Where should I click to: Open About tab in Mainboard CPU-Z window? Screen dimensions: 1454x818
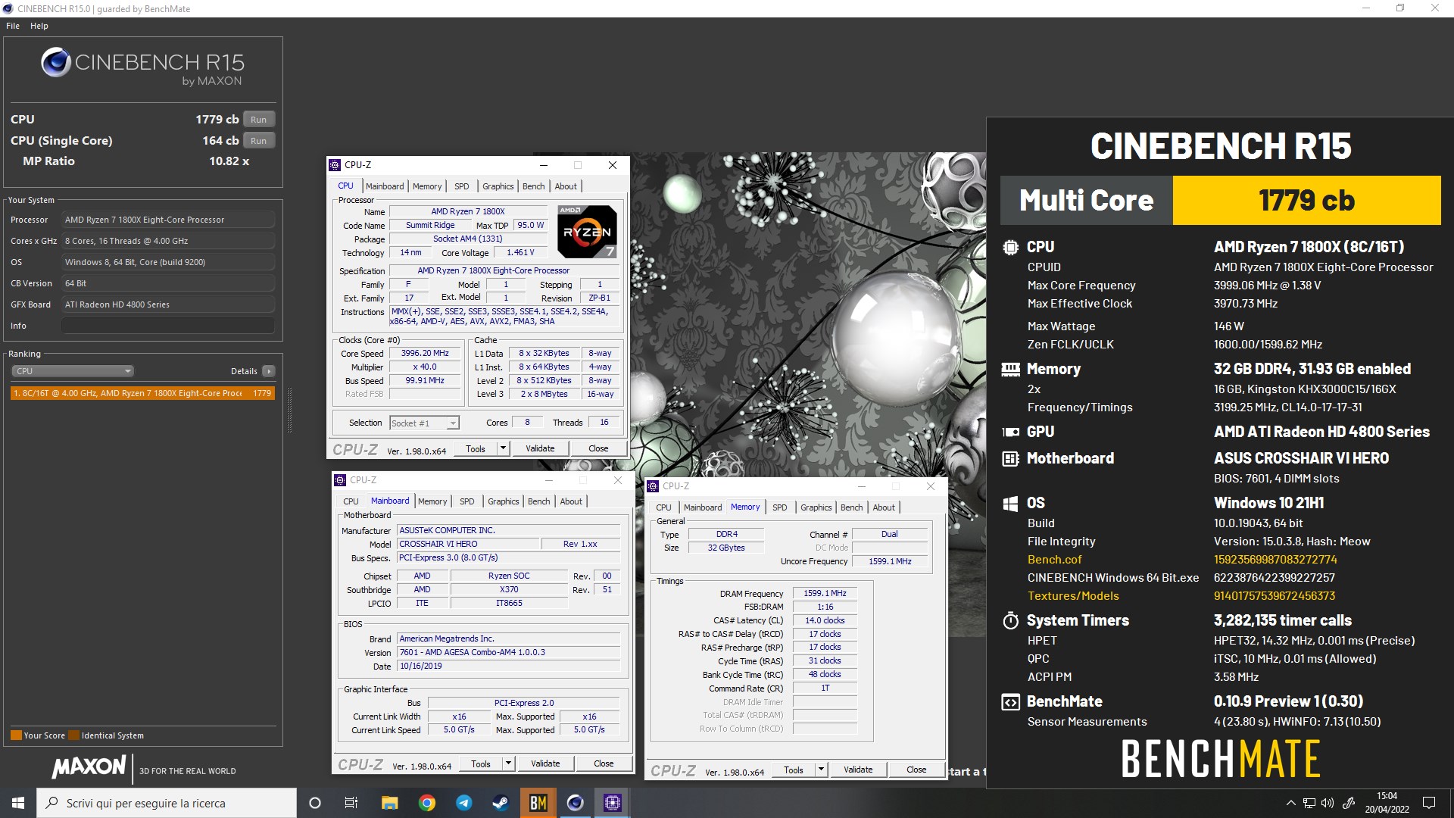[x=571, y=501]
